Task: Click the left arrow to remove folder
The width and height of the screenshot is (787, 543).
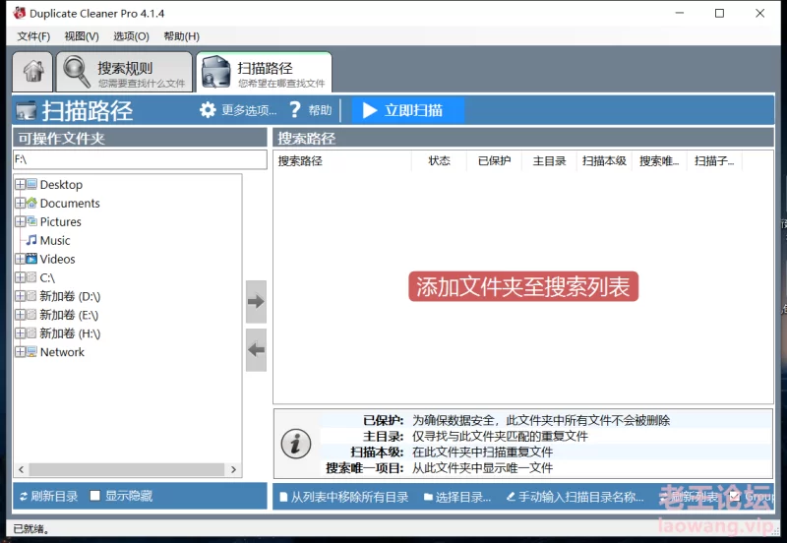Action: pos(256,350)
